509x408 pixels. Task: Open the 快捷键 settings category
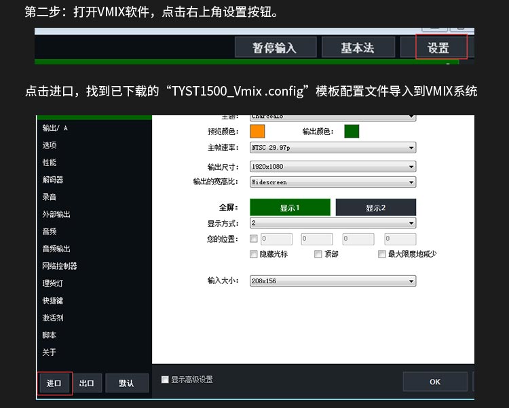(53, 300)
